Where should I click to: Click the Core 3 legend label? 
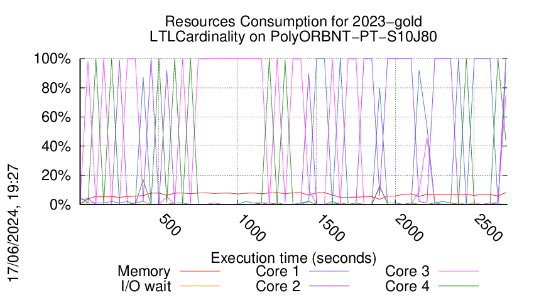tap(407, 271)
